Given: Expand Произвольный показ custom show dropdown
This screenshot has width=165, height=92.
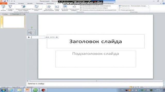Looking at the screenshot, I should click(x=37, y=8).
